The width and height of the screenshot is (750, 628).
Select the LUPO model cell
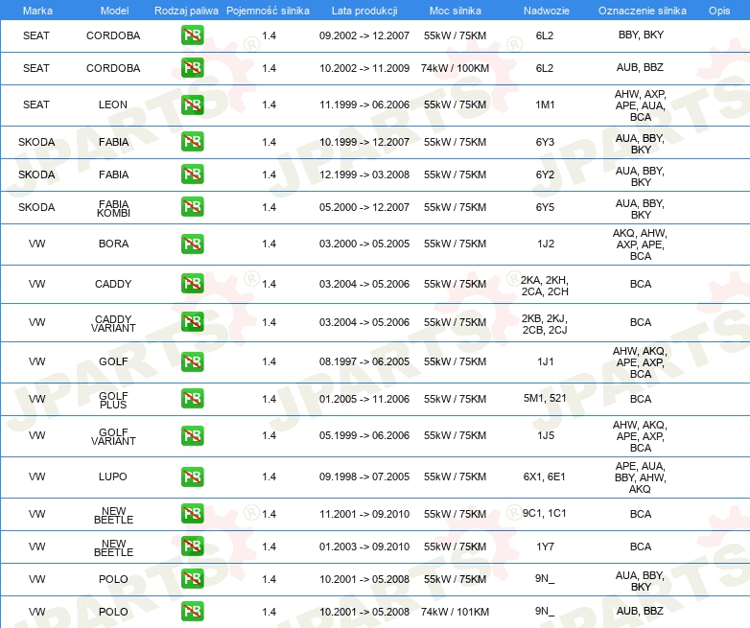click(x=113, y=477)
